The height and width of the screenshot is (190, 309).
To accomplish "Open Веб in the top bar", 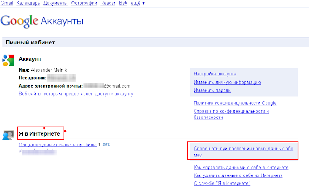I will [123, 3].
